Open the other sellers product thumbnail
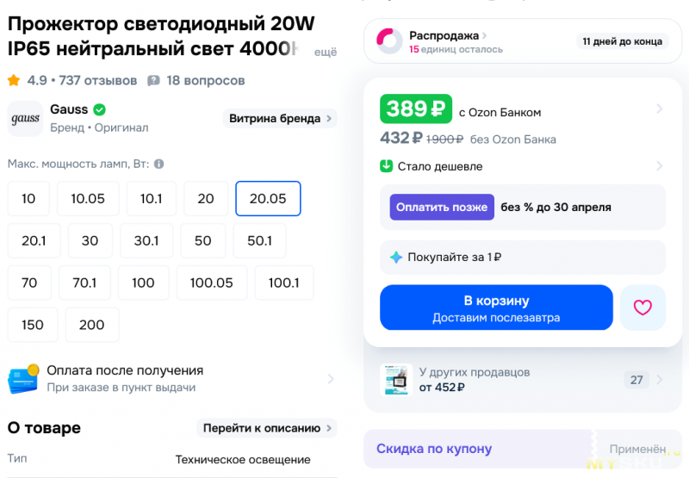 tap(394, 380)
